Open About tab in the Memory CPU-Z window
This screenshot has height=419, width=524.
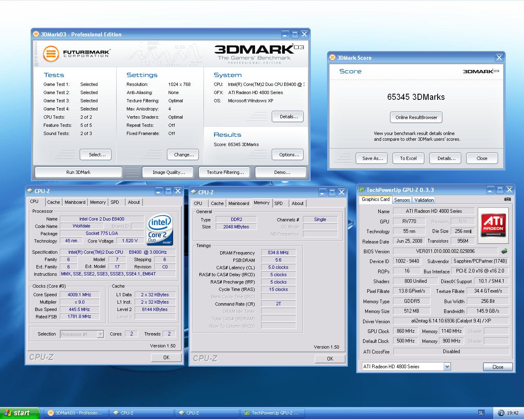pos(298,203)
